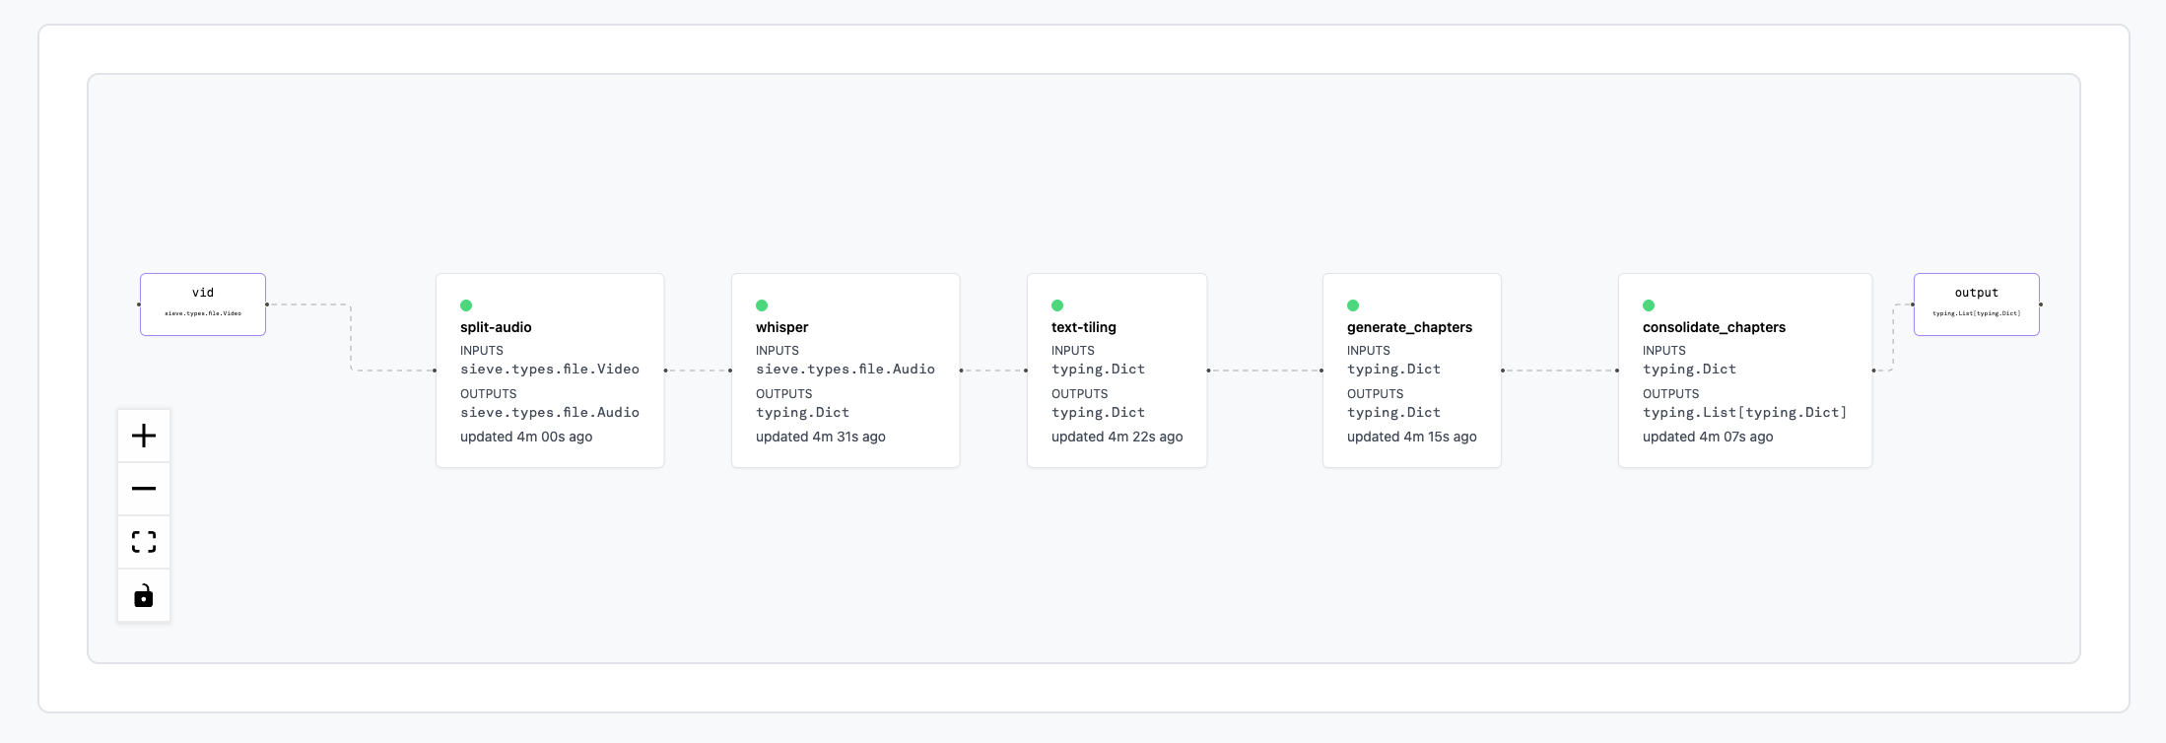Click the text-tiling node title
This screenshot has height=743, width=2166.
click(1083, 327)
